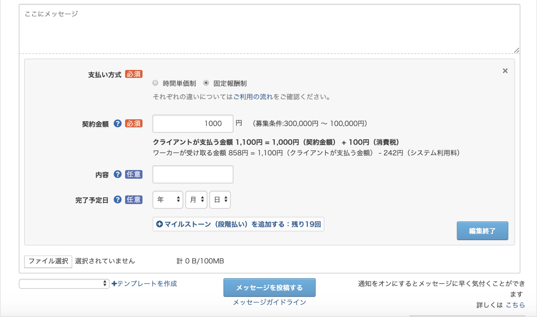
Task: Open ご利用の流れ link
Action: tap(253, 97)
